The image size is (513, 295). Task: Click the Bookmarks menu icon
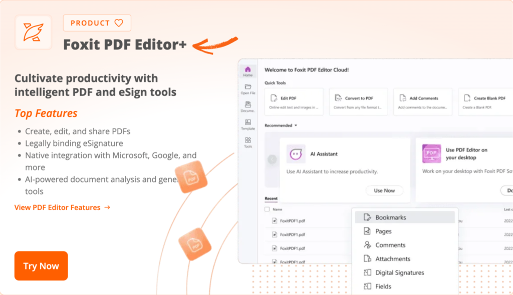pyautogui.click(x=367, y=217)
